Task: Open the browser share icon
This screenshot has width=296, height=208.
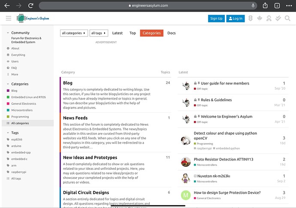Action: [265, 6]
